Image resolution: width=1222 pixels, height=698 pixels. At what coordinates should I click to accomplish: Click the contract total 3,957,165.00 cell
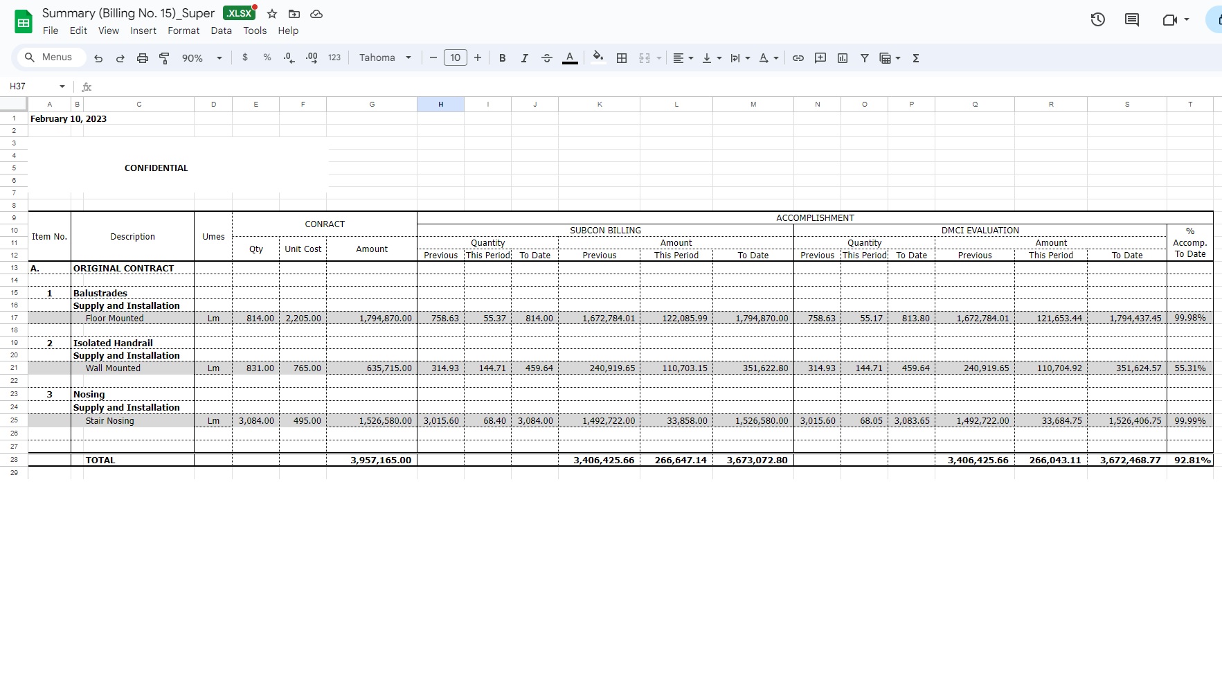point(372,460)
